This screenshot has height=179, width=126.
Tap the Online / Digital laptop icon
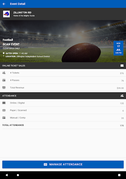4,103
